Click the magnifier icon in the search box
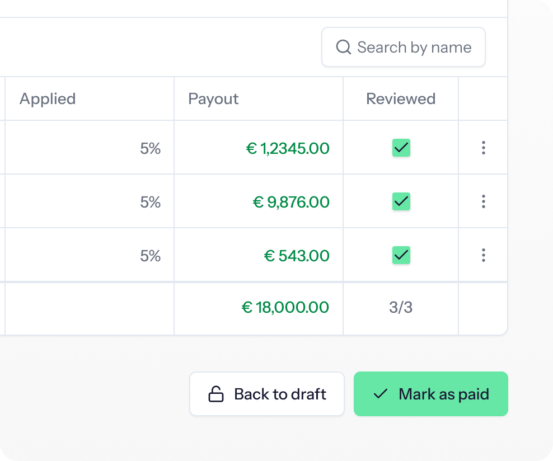Screen dimensions: 553x461 tap(343, 47)
